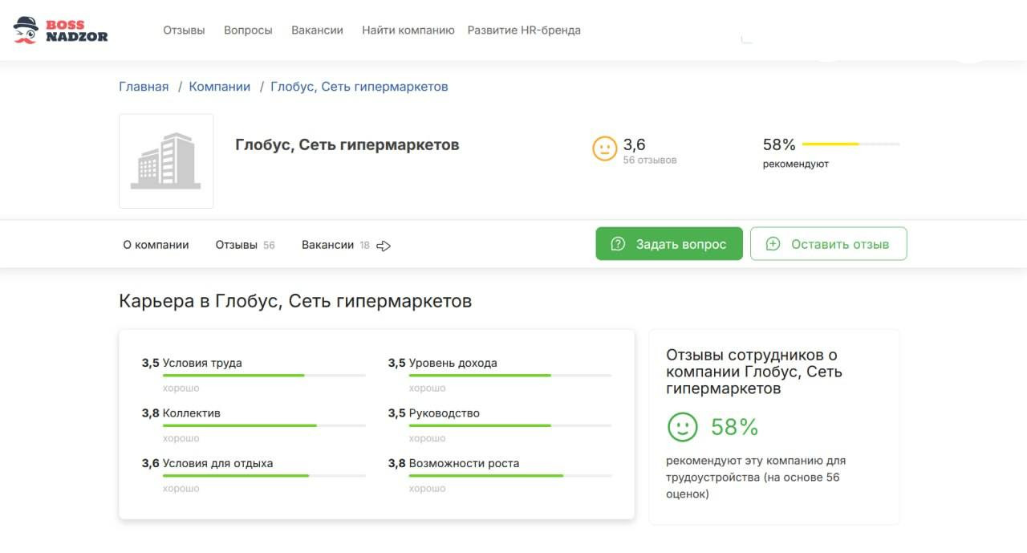Click the 3,8 Коллектив label

pyautogui.click(x=181, y=413)
